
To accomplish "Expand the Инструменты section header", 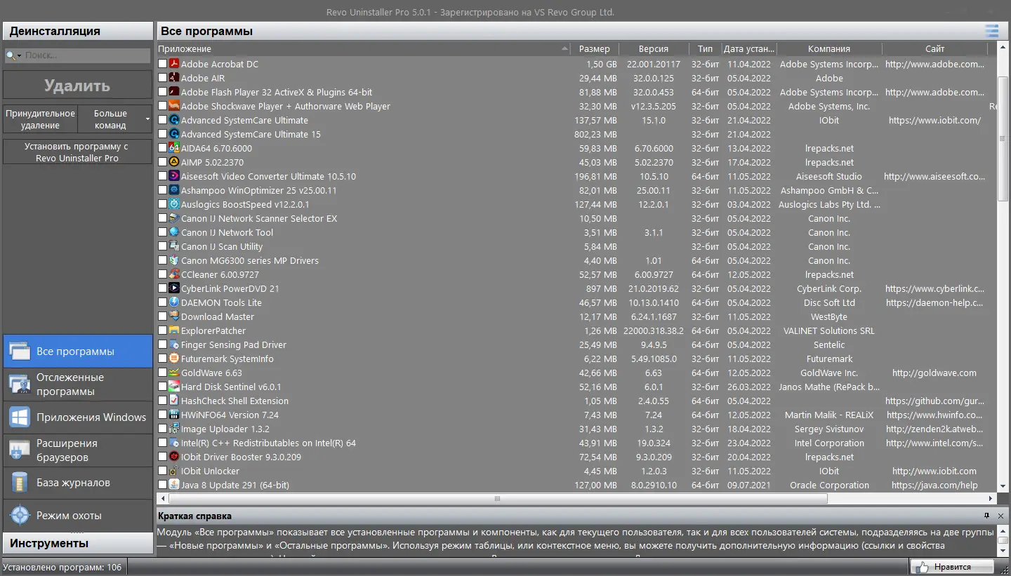I will [78, 543].
